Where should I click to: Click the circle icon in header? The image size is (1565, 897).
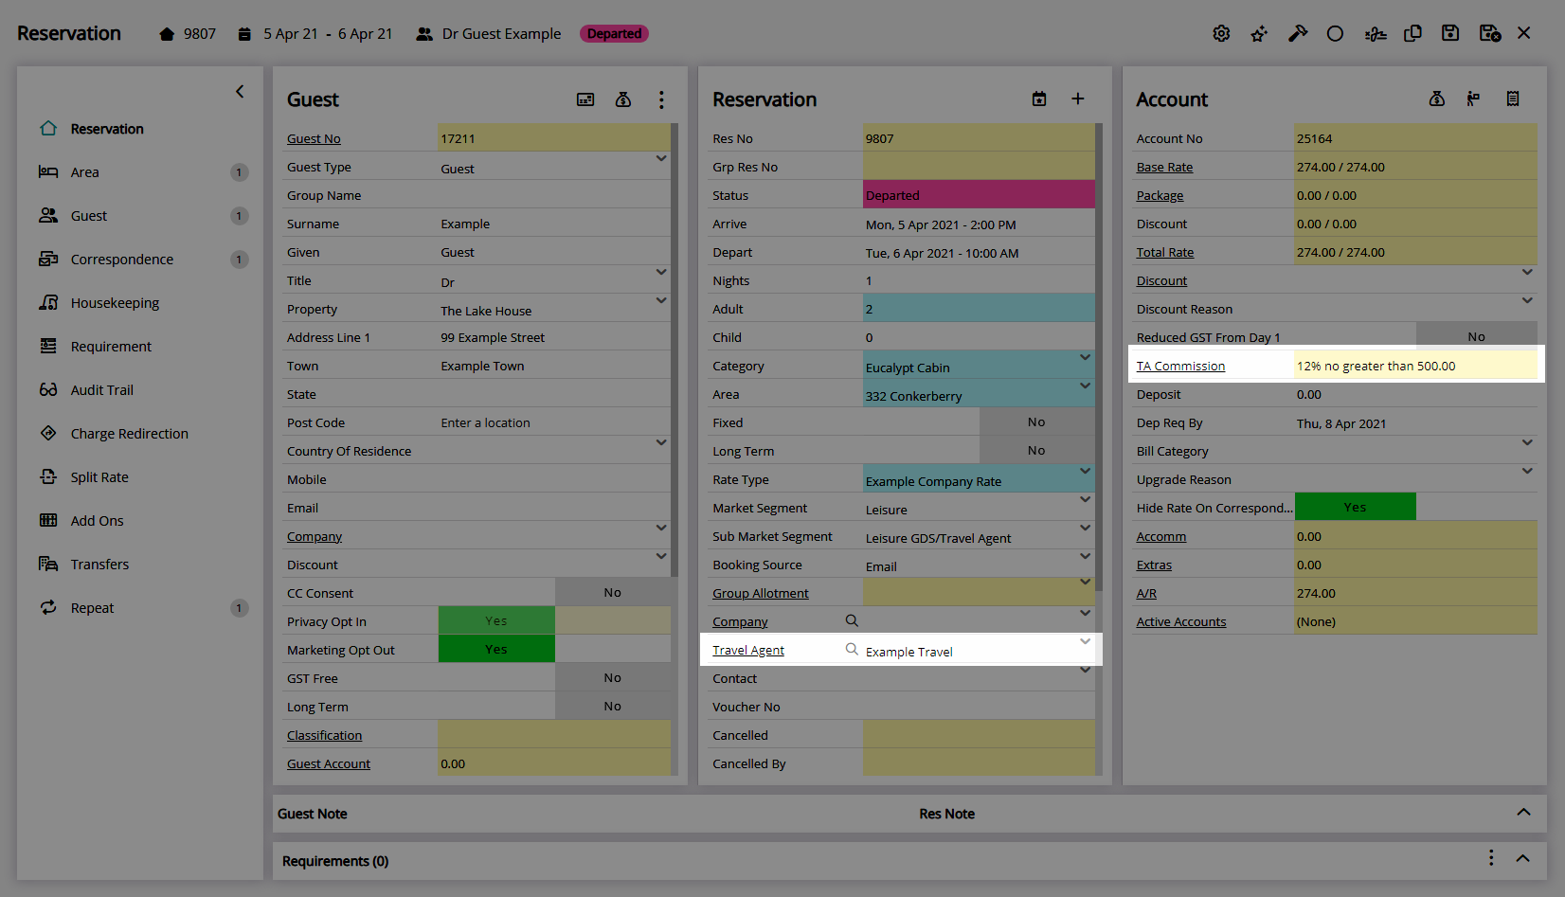click(x=1335, y=34)
